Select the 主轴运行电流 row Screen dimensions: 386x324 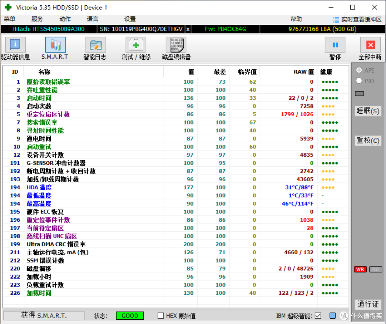click(175, 252)
